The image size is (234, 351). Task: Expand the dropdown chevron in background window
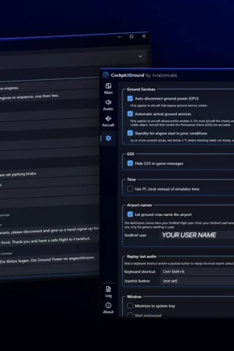point(140,56)
